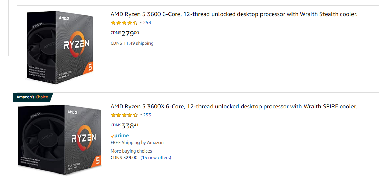Click the CDN$ 11.49 shipping text
This screenshot has width=379, height=178.
(x=132, y=43)
